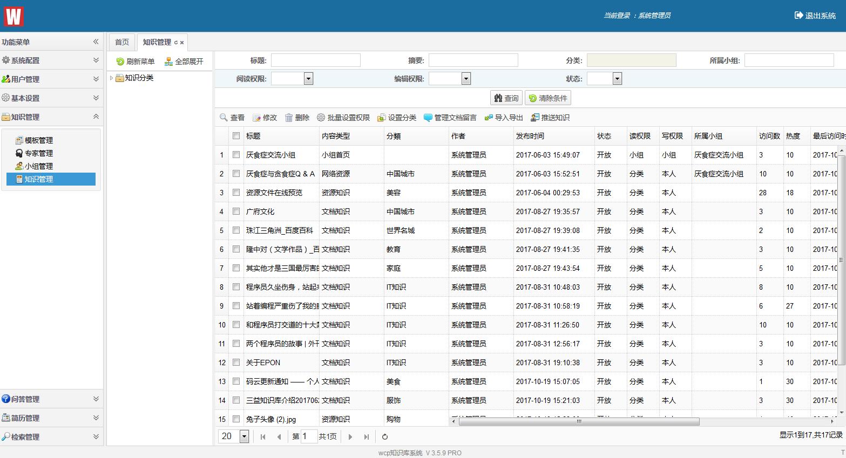Viewport: 846px width, 458px height.
Task: Check the row checkbox for 兔子头像 (2).jpg
Action: pos(236,419)
